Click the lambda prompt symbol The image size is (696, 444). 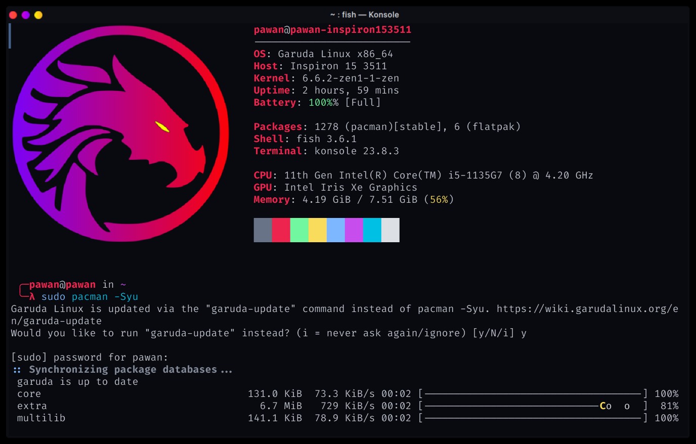(x=32, y=297)
